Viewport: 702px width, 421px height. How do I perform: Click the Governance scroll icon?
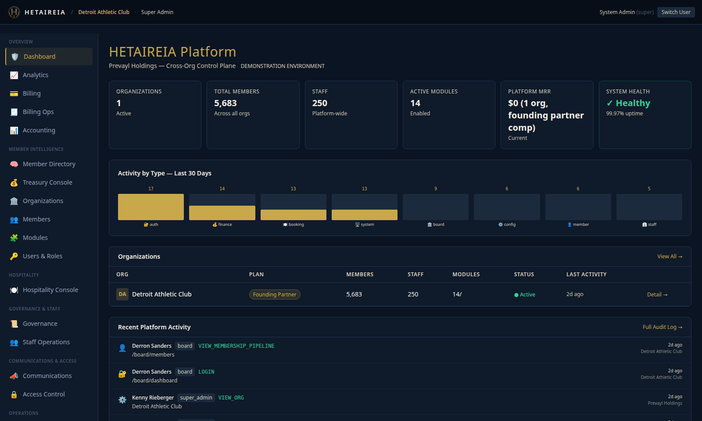pos(14,324)
